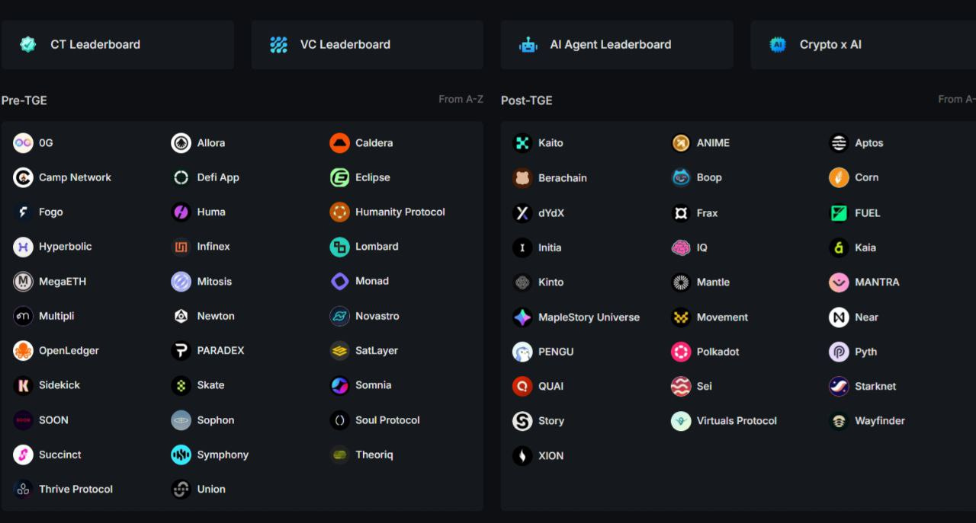Open the XION project
This screenshot has height=523, width=976.
coord(538,456)
